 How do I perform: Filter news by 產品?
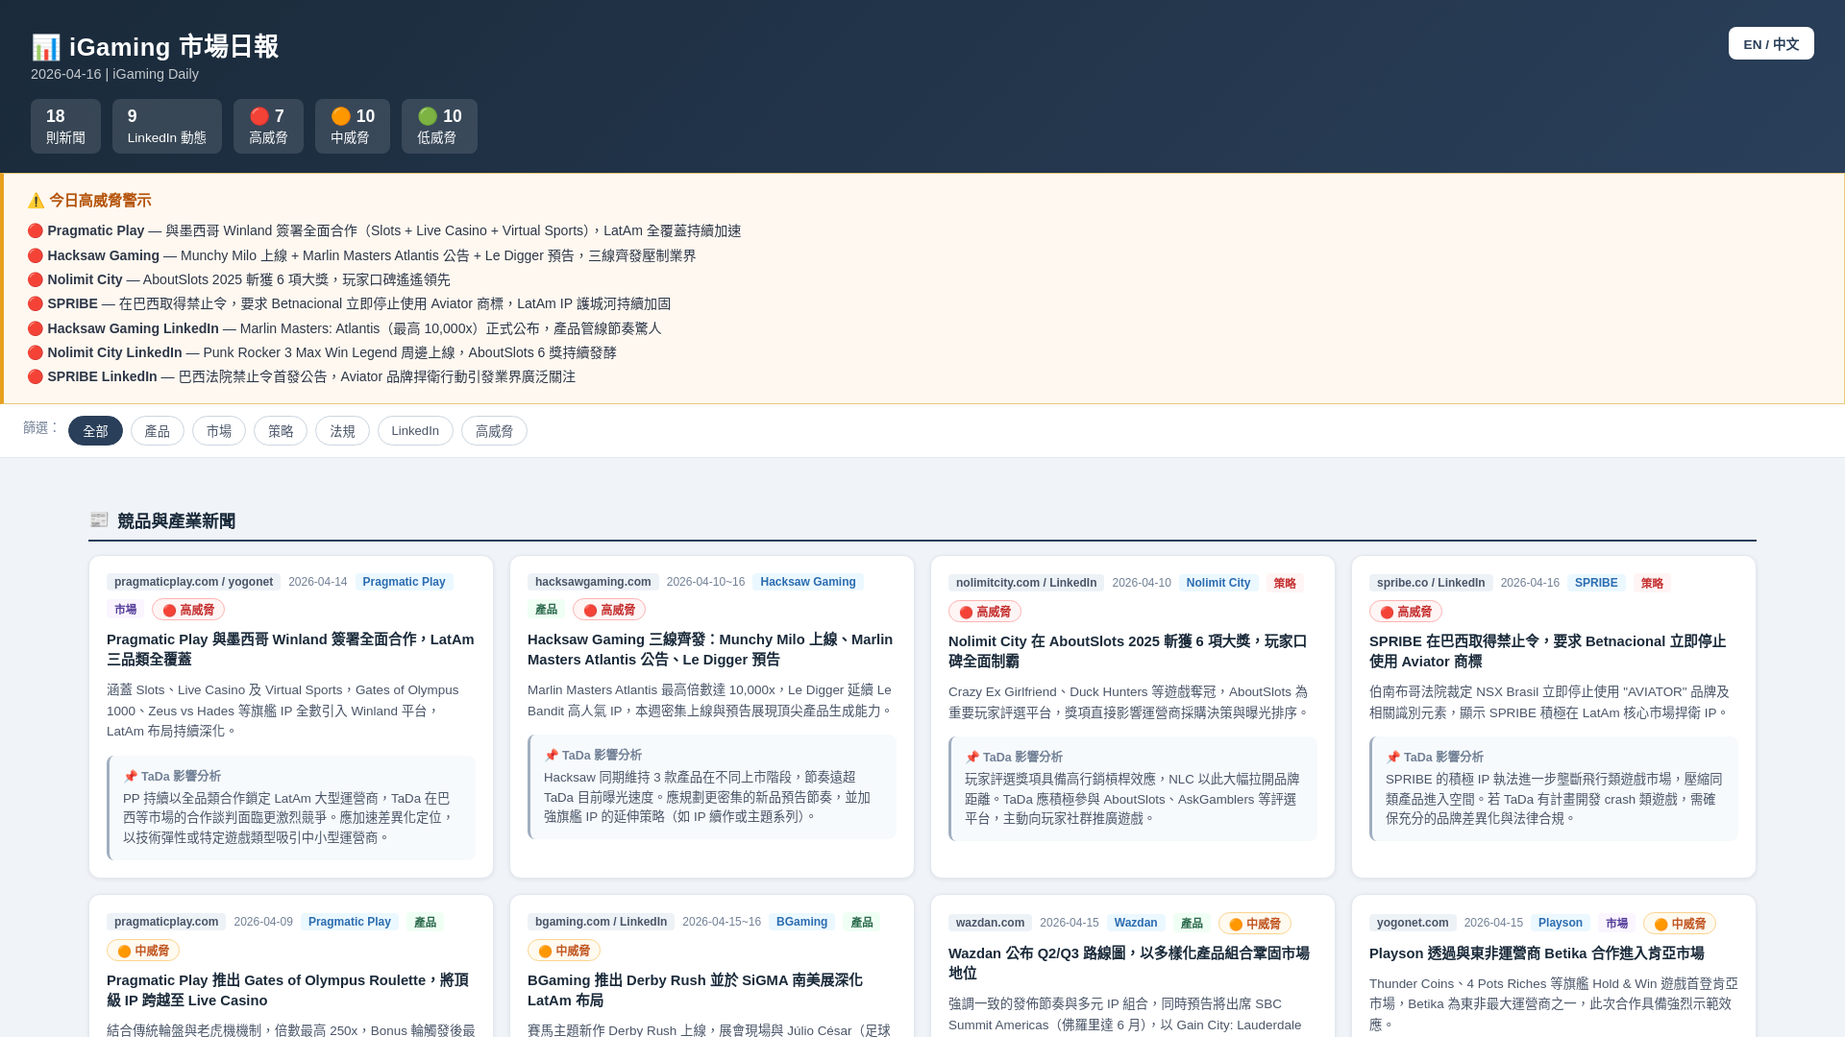pyautogui.click(x=157, y=431)
